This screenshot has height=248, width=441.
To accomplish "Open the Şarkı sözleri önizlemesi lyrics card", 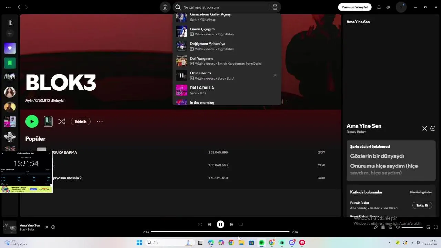I will pos(391,161).
